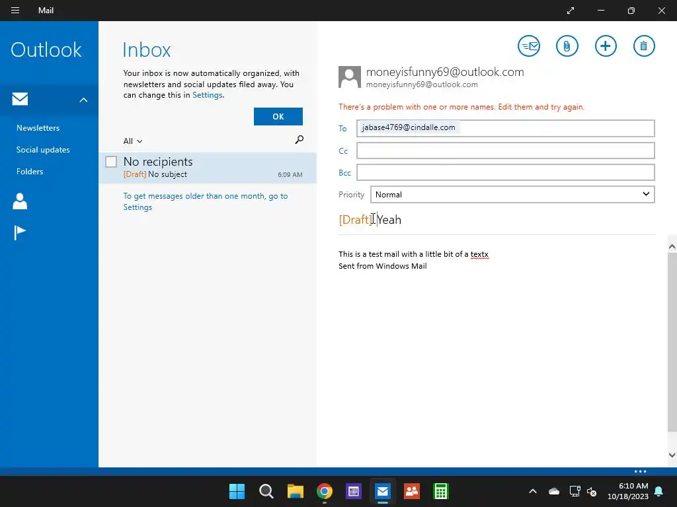The height and width of the screenshot is (507, 677).
Task: Search the inbox with magnifier icon
Action: 299,140
